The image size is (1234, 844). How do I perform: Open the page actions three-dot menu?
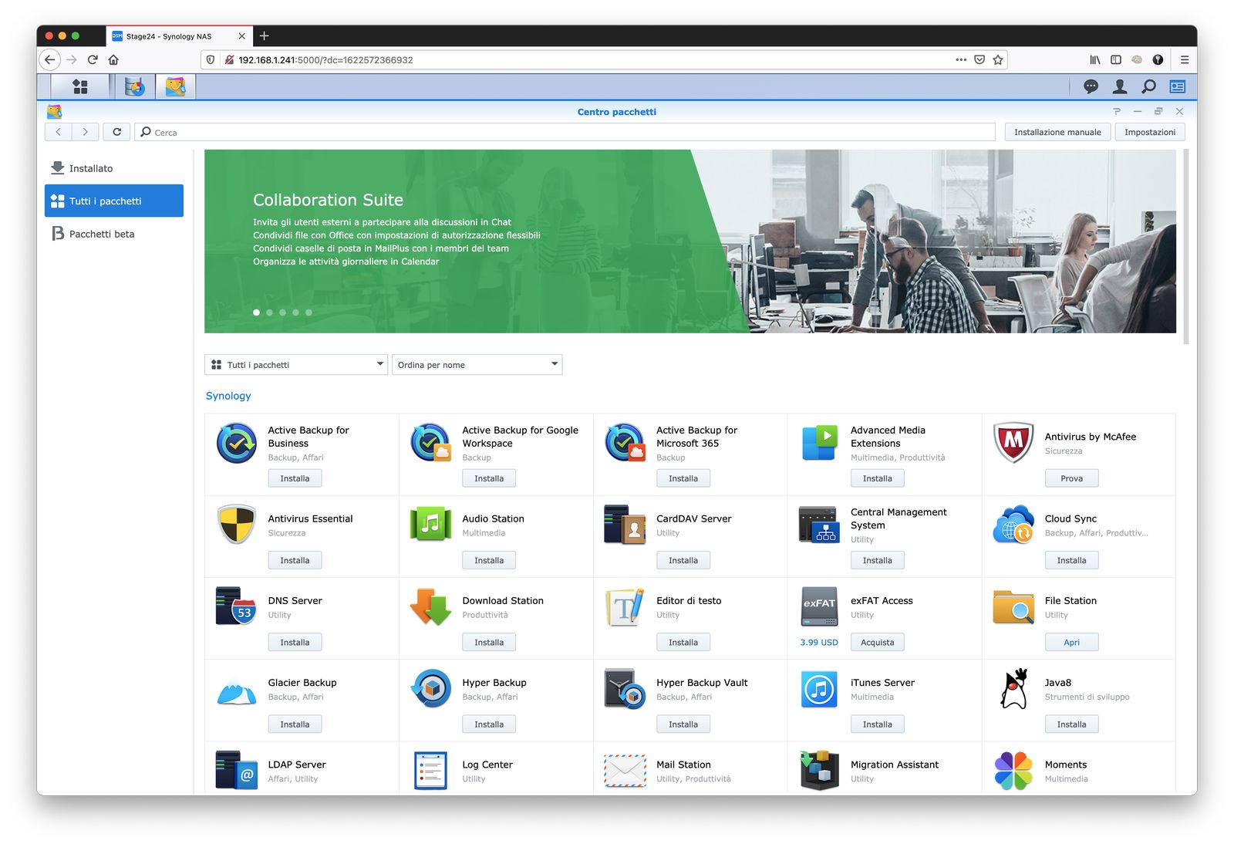coord(961,59)
